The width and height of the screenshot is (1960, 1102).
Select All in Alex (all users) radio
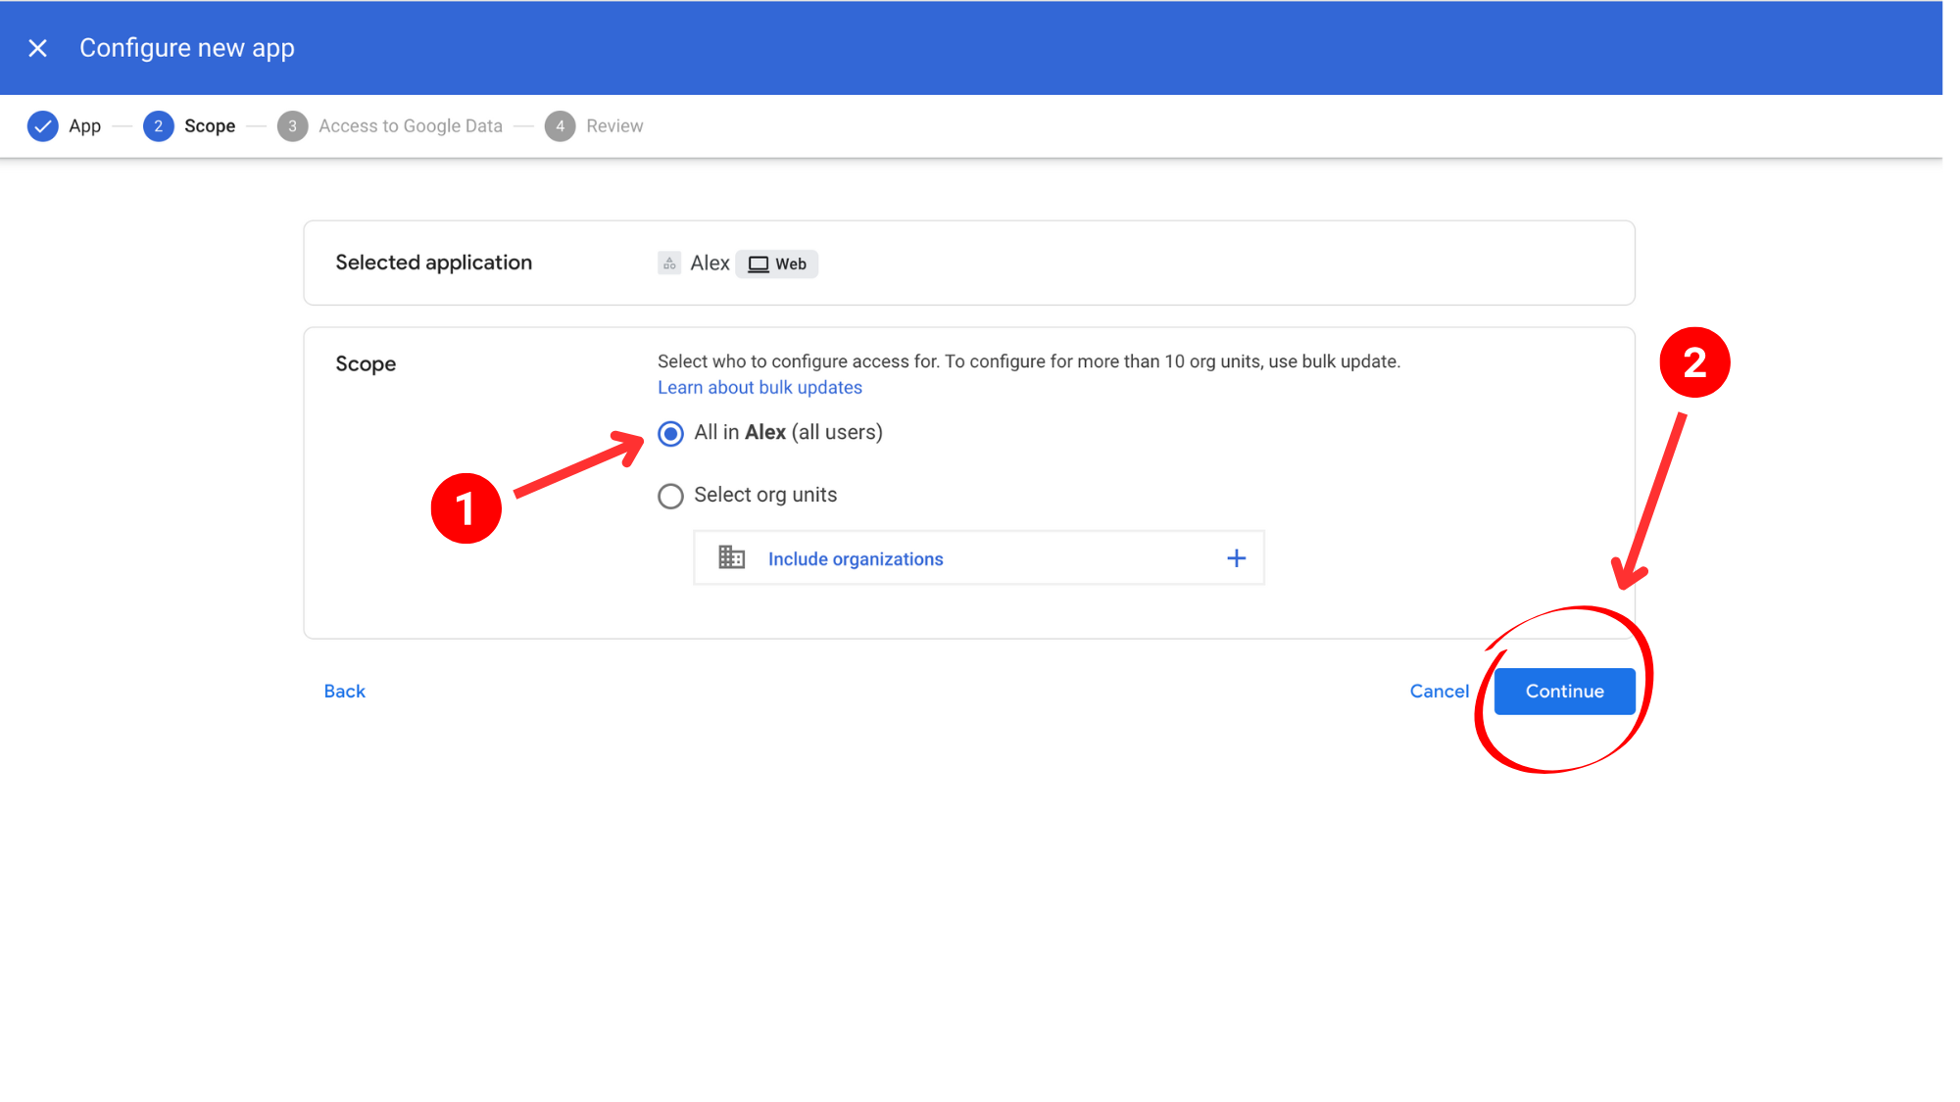tap(670, 434)
